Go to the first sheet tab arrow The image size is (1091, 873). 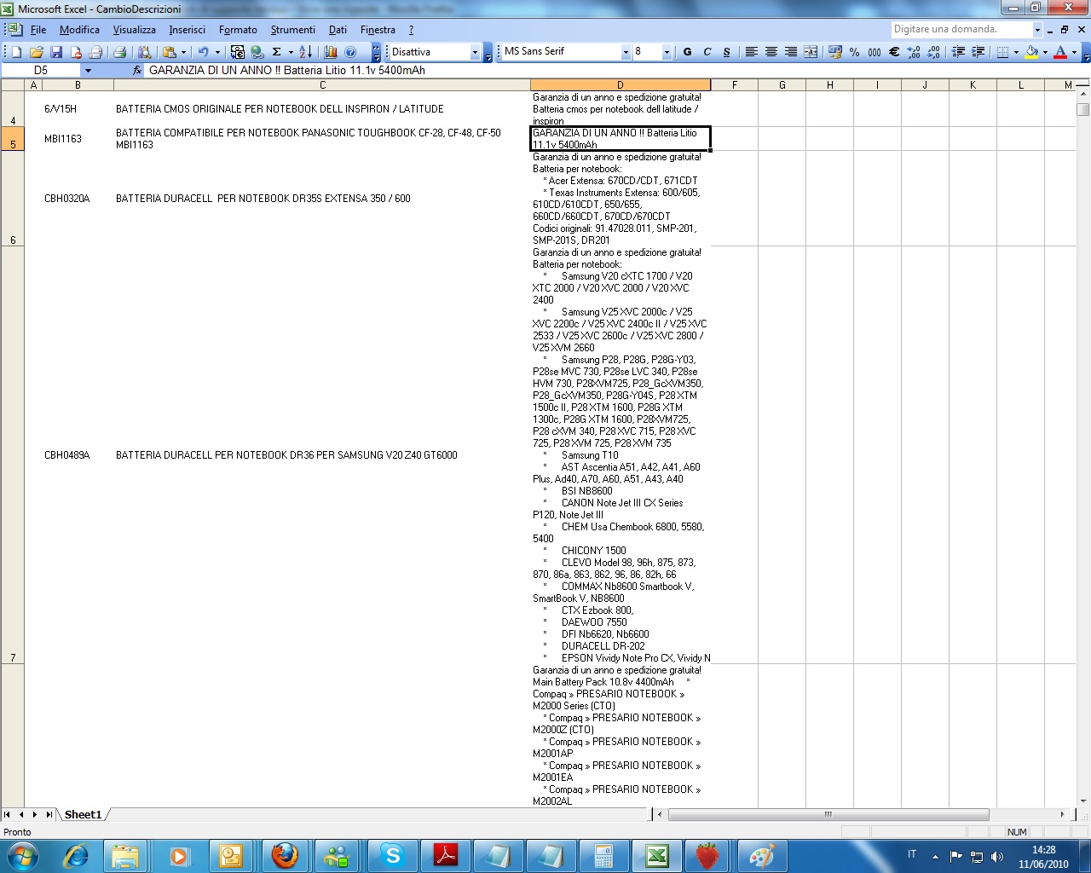[7, 815]
